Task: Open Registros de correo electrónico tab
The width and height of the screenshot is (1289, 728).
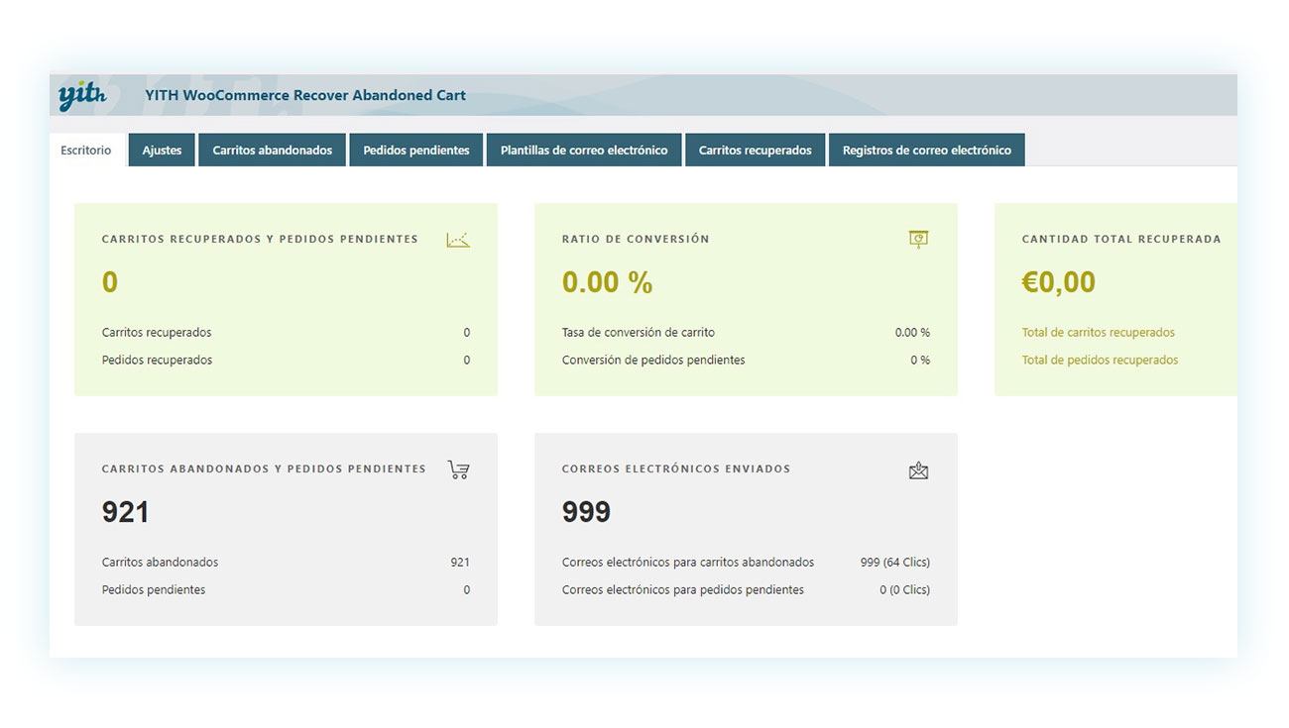Action: click(927, 151)
